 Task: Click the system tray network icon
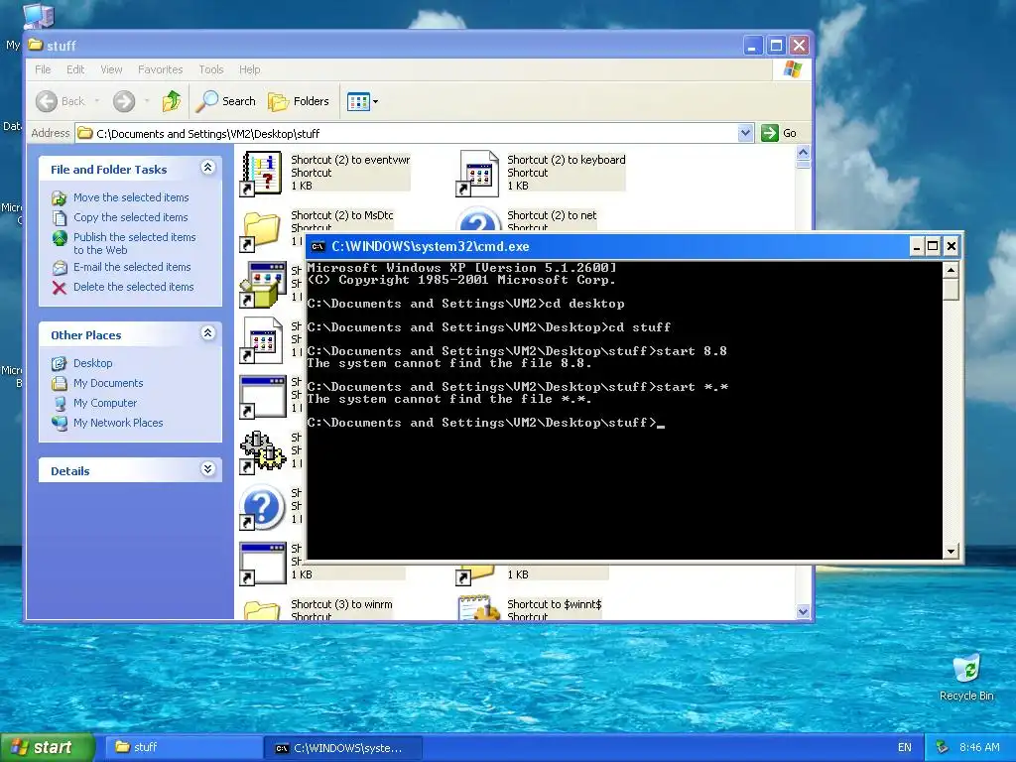coord(943,747)
